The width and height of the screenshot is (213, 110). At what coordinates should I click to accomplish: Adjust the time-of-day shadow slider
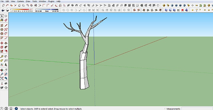point(47,10)
